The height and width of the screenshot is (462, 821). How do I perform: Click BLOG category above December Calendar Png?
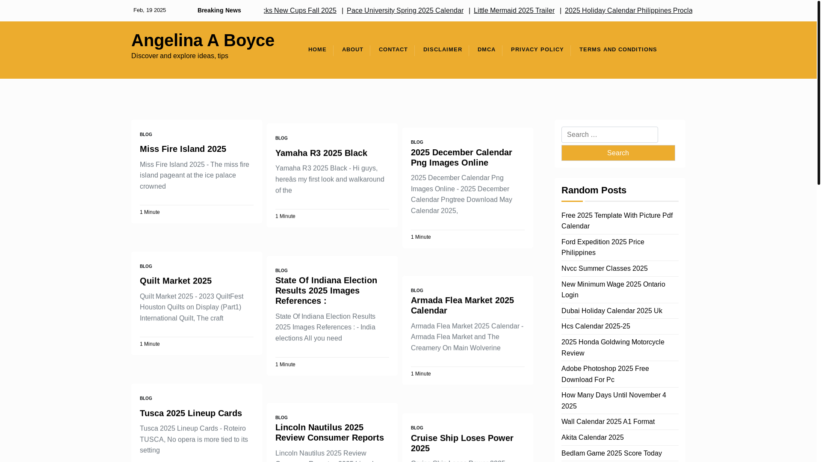(417, 142)
